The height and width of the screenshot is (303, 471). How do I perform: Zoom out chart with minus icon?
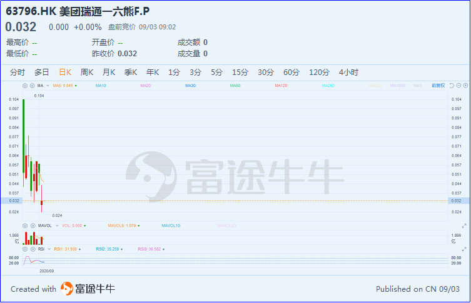pos(458,86)
